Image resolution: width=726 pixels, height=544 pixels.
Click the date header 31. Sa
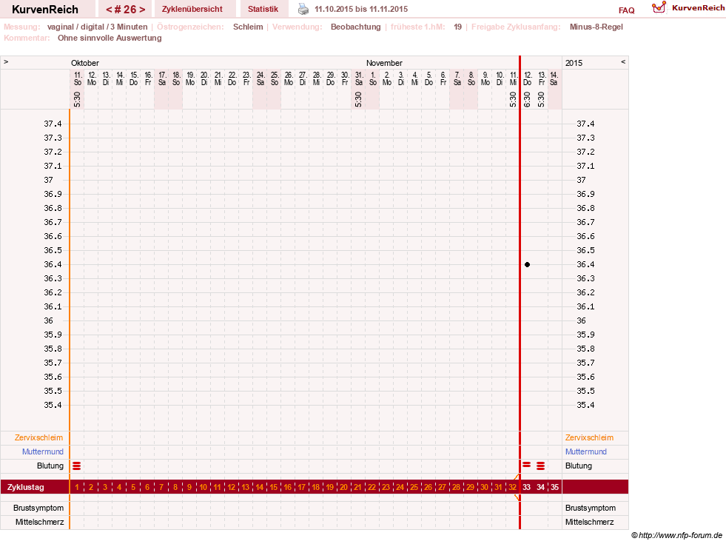point(358,78)
